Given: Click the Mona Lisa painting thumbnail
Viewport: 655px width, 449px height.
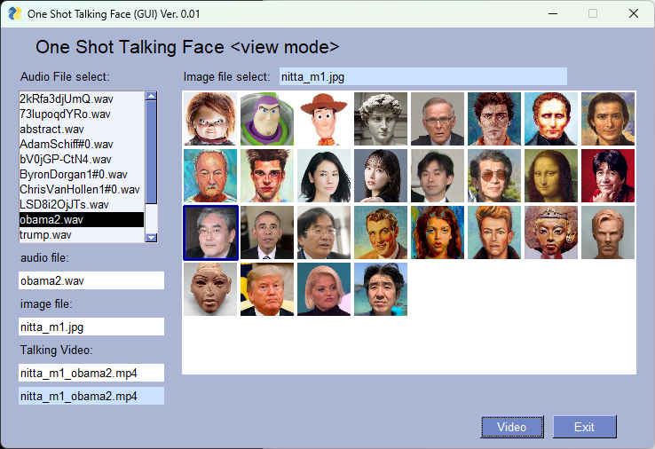Looking at the screenshot, I should pyautogui.click(x=551, y=176).
